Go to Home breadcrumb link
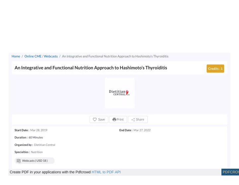Screen dimensions: 239x185 [x=16, y=56]
